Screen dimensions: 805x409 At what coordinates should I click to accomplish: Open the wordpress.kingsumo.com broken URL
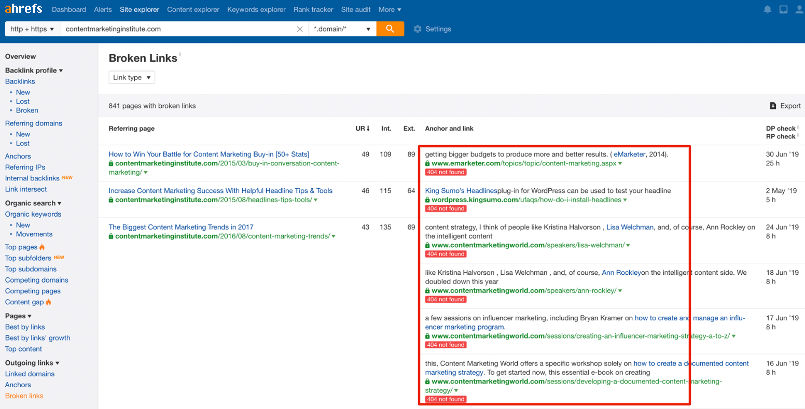(x=526, y=200)
